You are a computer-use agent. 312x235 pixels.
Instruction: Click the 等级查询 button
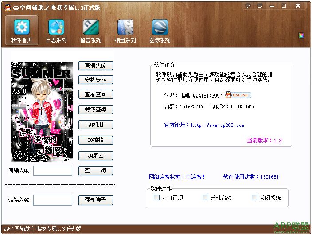point(96,110)
